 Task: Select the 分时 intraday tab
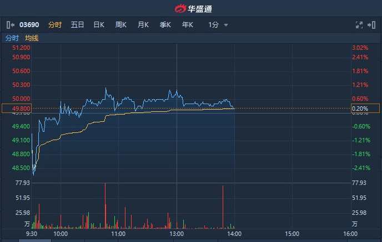pyautogui.click(x=54, y=25)
